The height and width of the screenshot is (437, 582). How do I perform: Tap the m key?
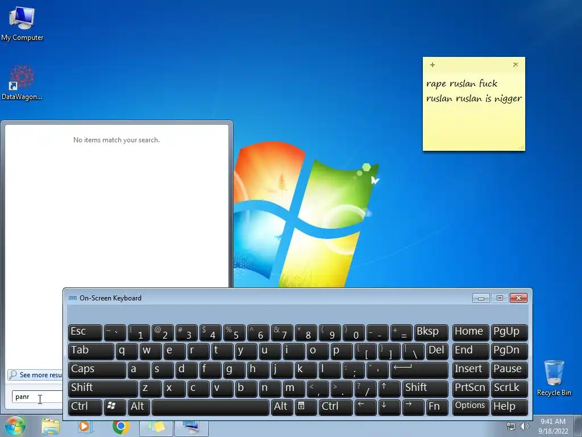point(294,388)
